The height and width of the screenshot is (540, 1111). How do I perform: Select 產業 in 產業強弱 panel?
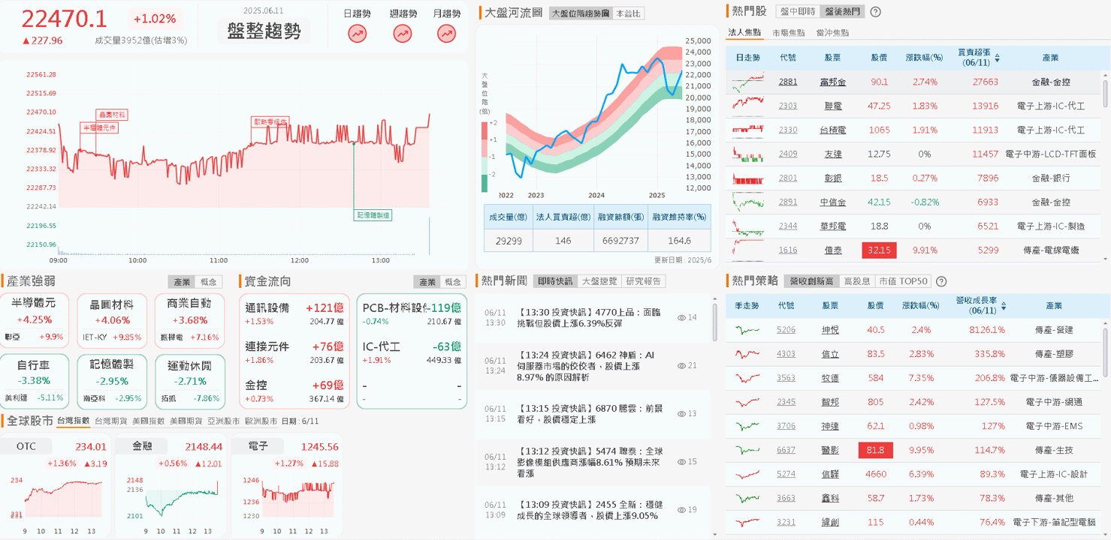tap(182, 282)
